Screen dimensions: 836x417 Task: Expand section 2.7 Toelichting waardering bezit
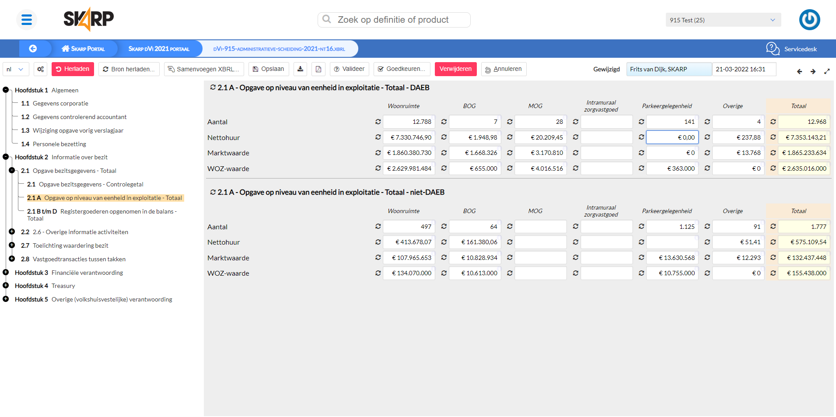12,245
